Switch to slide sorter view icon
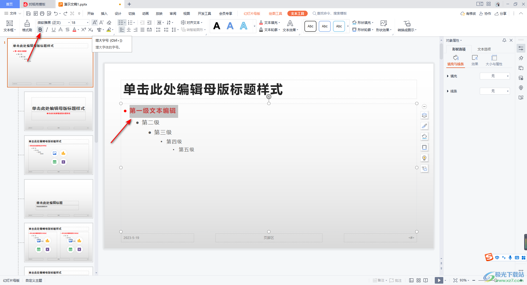Viewport: 527px width, 285px height. point(419,280)
